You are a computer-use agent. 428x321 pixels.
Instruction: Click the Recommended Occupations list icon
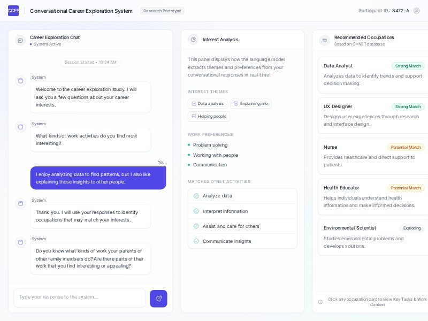point(325,40)
